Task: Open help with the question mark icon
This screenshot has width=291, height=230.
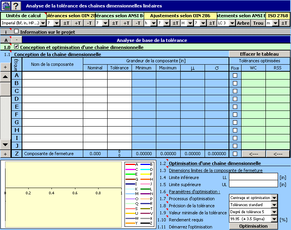Action: 16,6
